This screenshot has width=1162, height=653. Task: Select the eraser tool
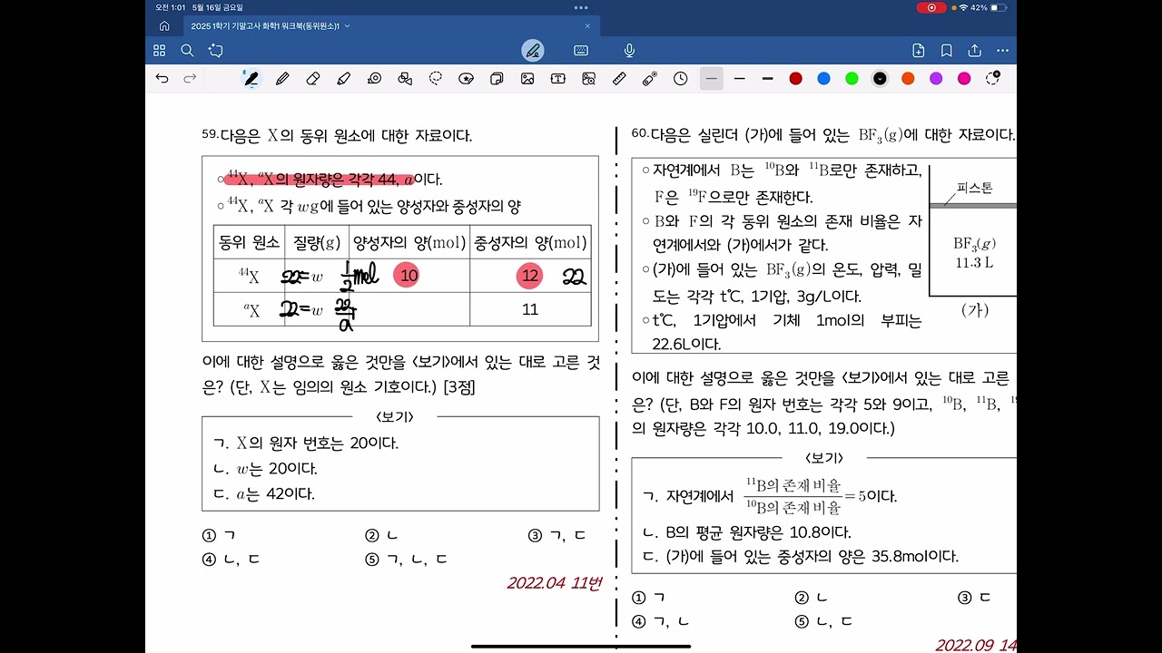point(313,79)
